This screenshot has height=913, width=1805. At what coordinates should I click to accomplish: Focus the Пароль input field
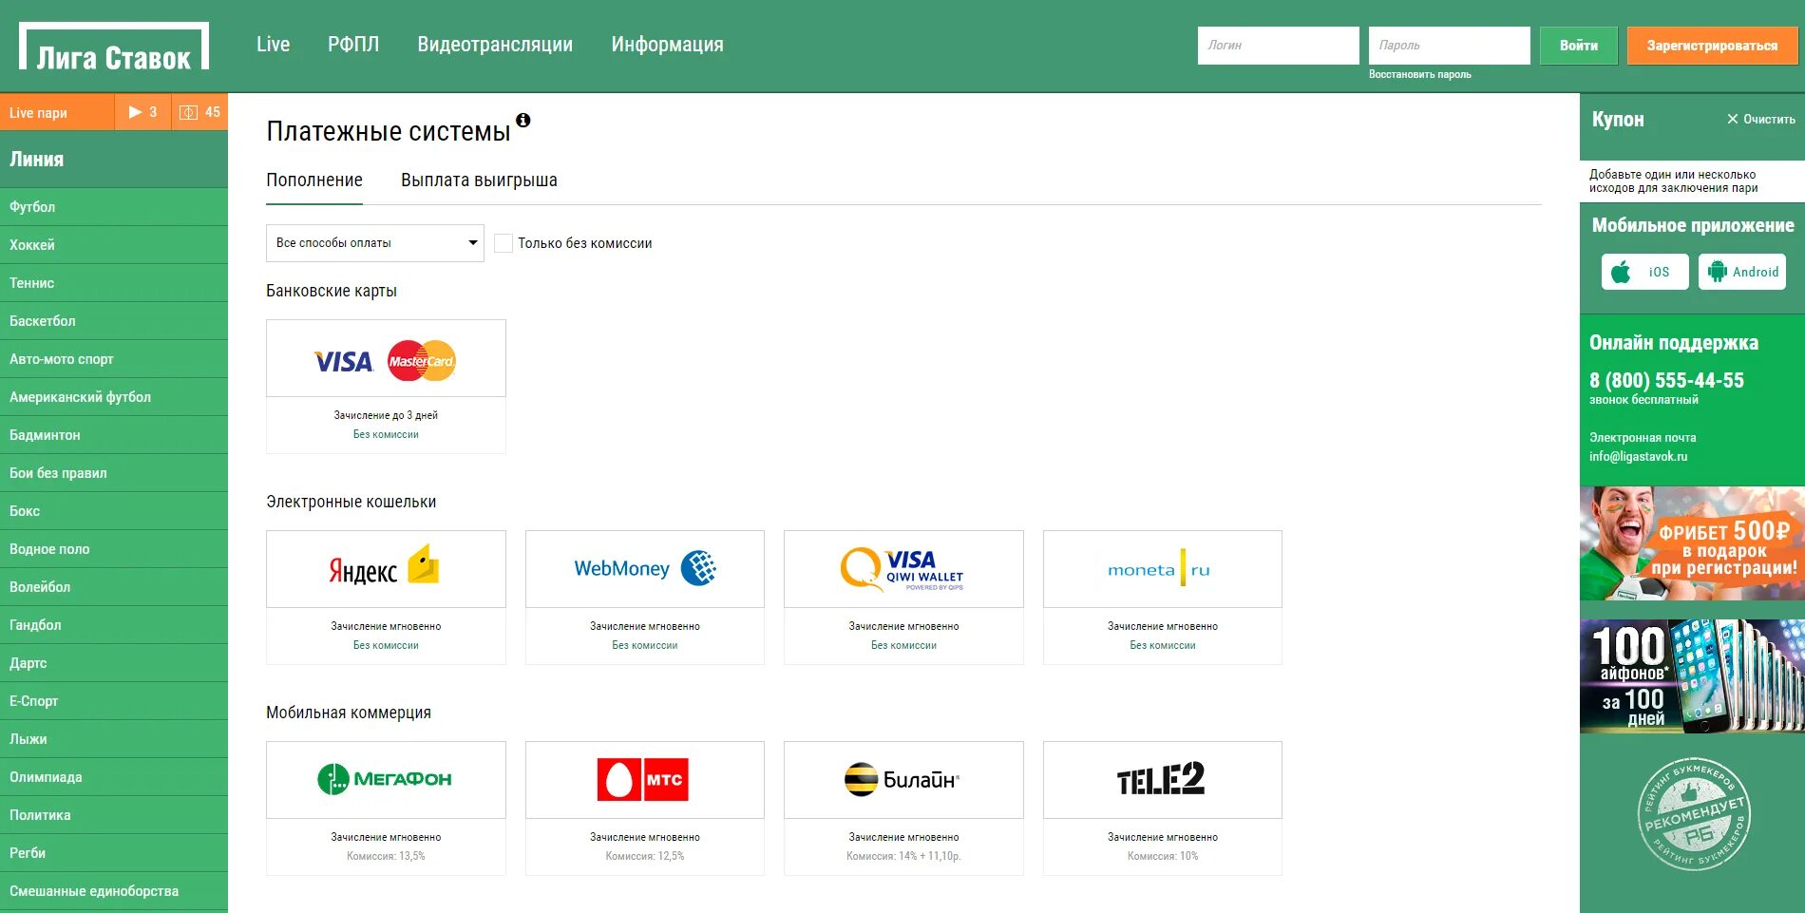pyautogui.click(x=1449, y=46)
